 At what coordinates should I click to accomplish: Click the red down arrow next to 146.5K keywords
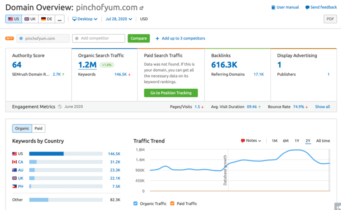coord(130,75)
